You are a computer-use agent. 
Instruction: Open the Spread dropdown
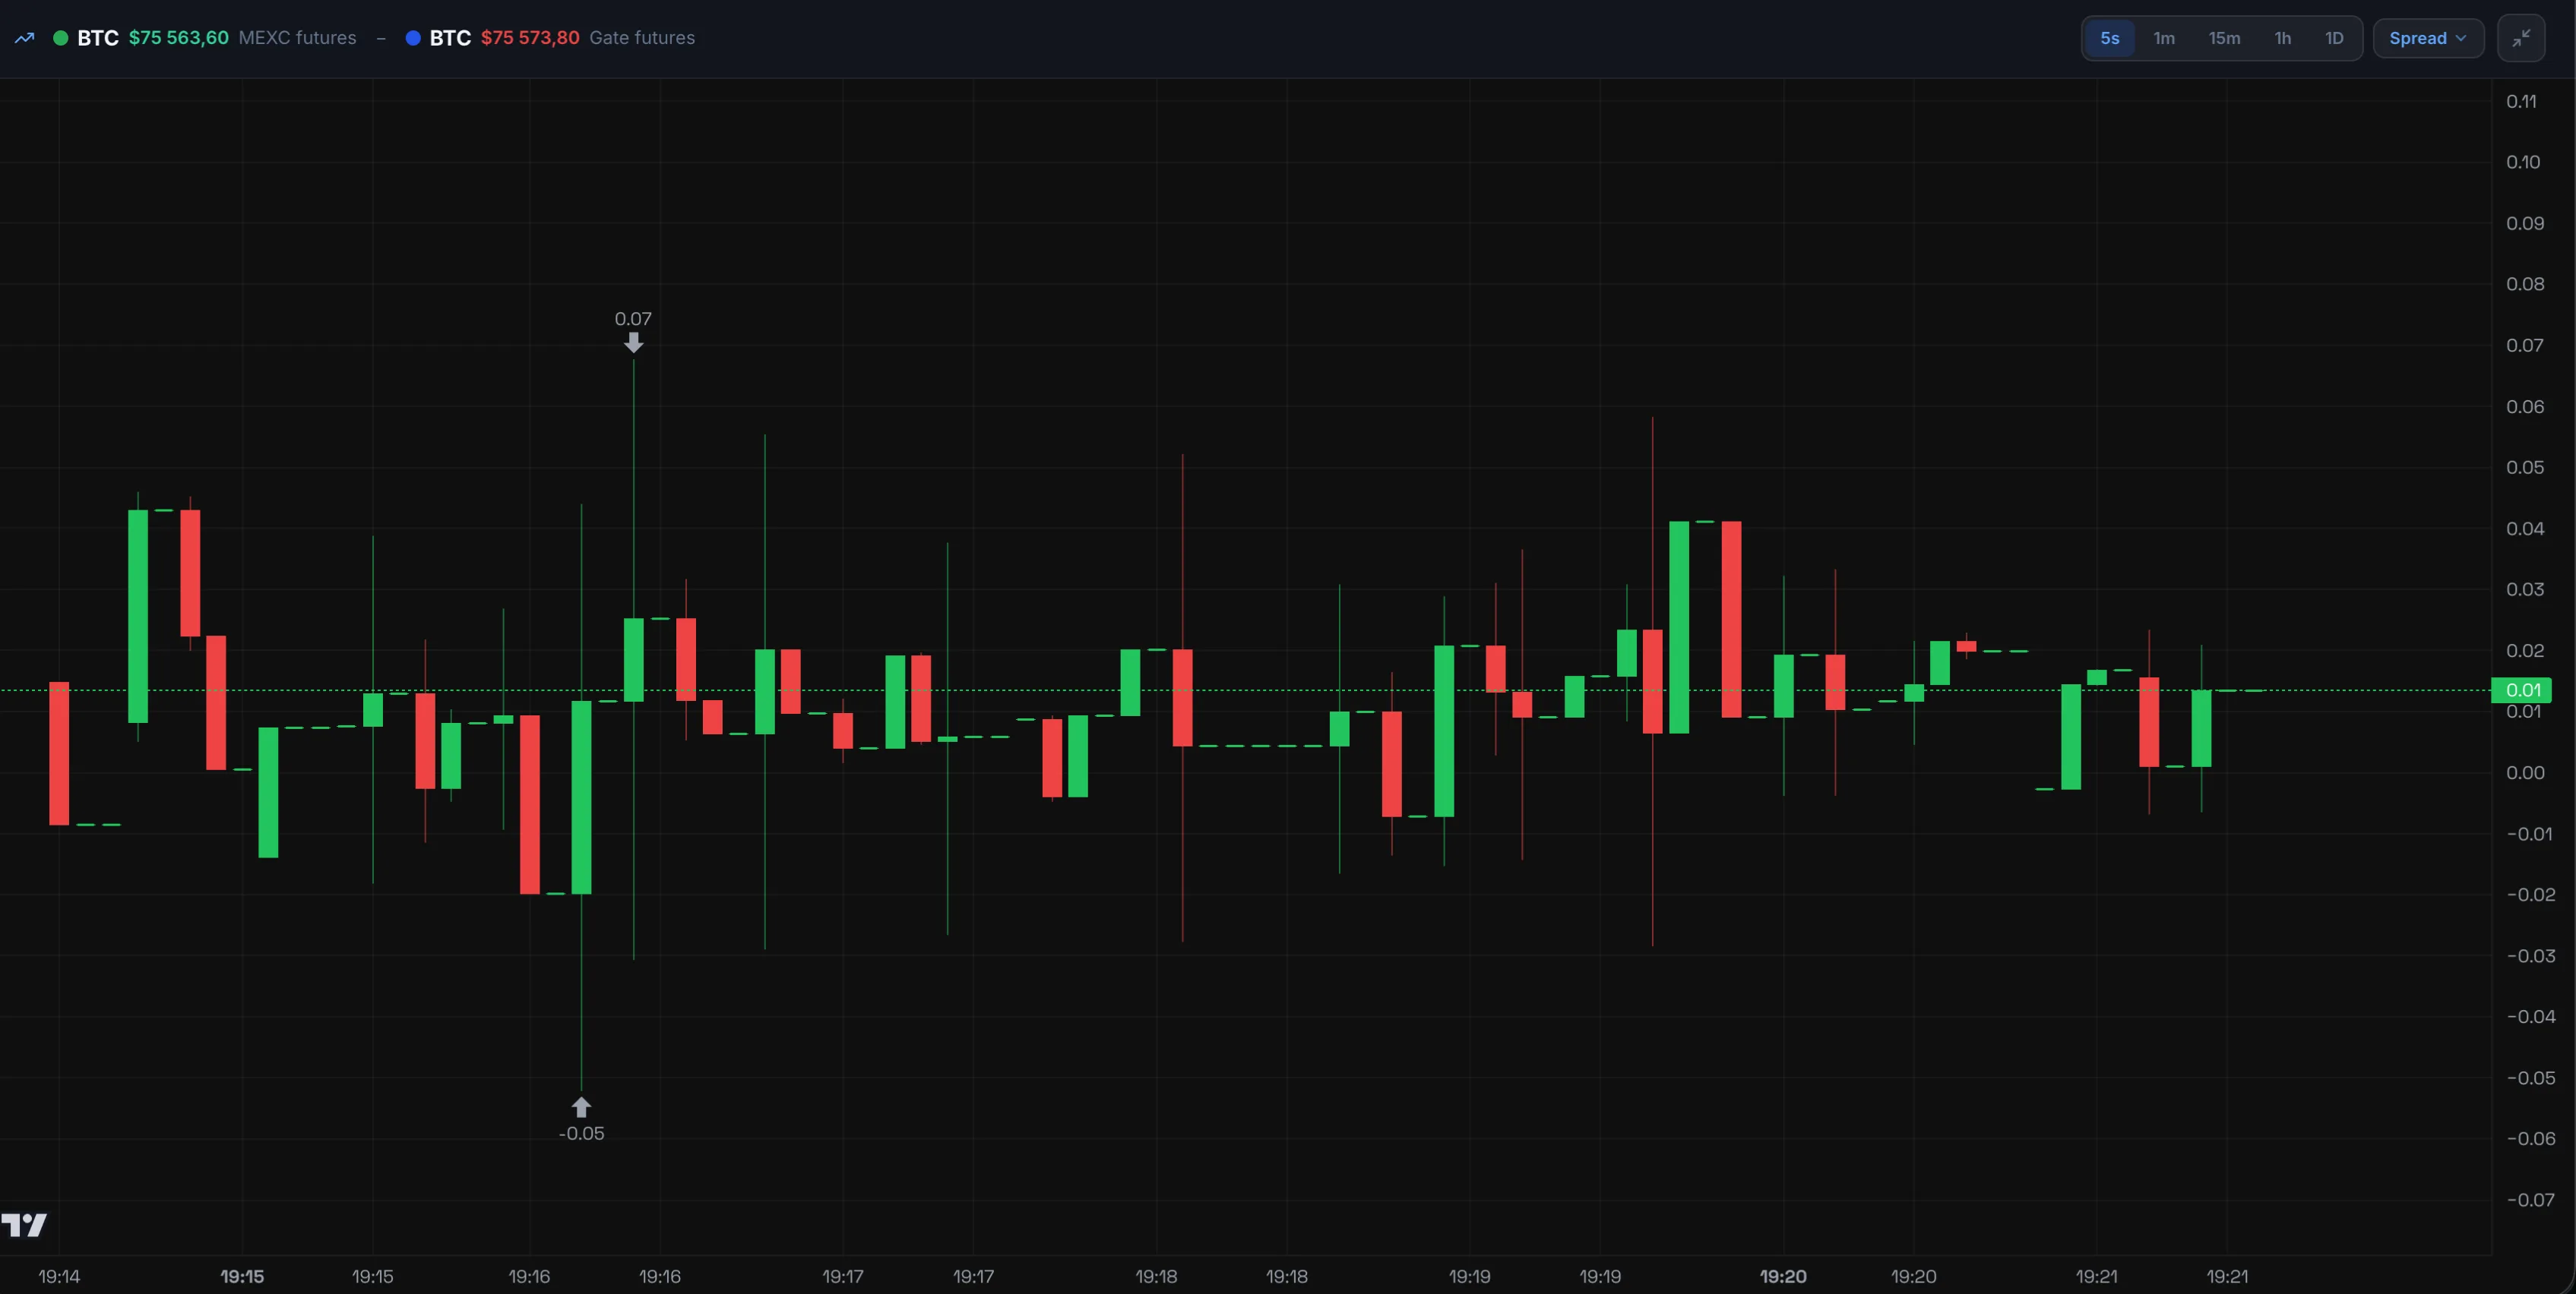(2428, 38)
